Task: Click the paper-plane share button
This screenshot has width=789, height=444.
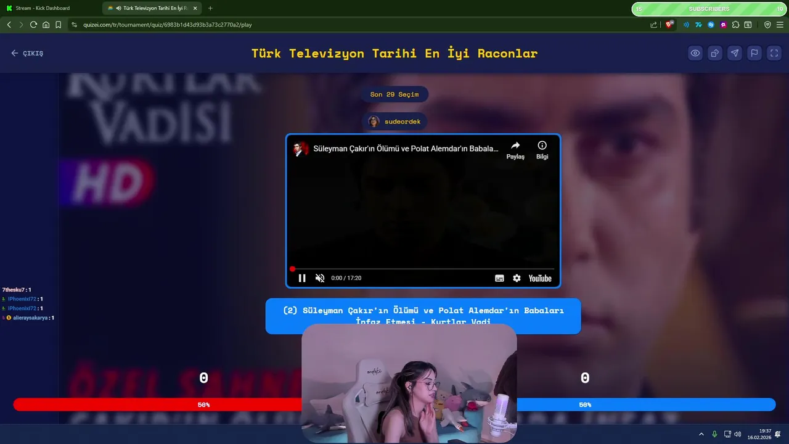Action: pyautogui.click(x=735, y=53)
